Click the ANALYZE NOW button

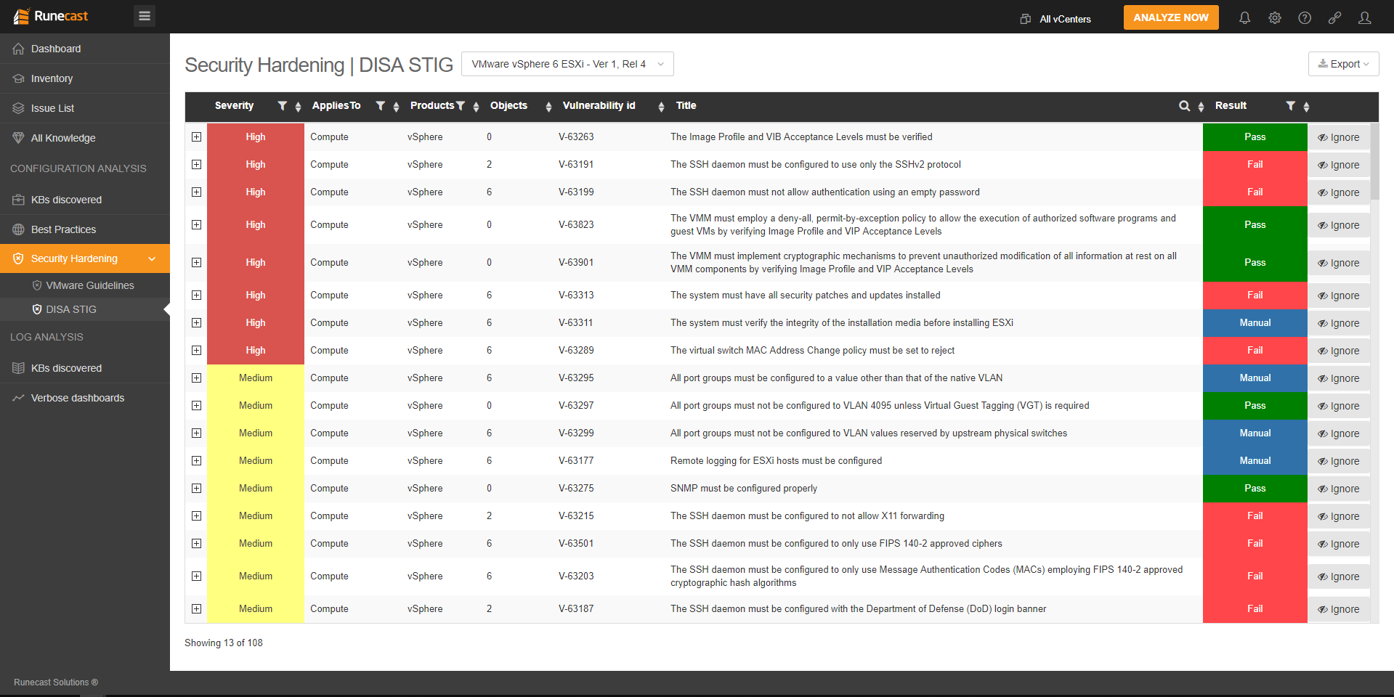(1170, 17)
